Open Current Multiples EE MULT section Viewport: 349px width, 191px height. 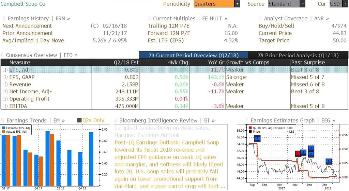[x=187, y=19]
